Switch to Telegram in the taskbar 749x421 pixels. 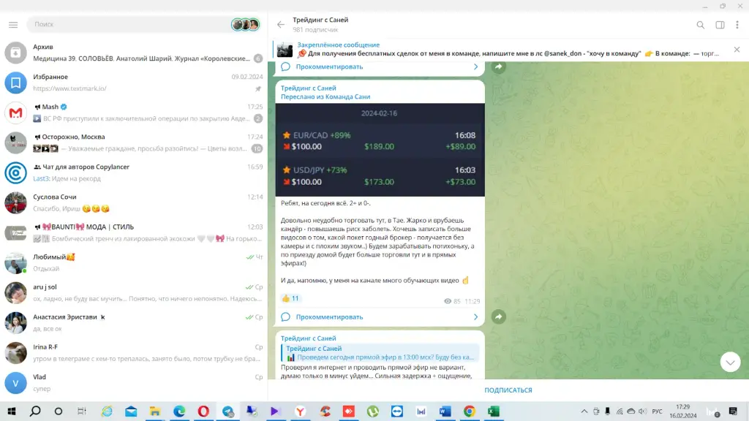(x=228, y=411)
